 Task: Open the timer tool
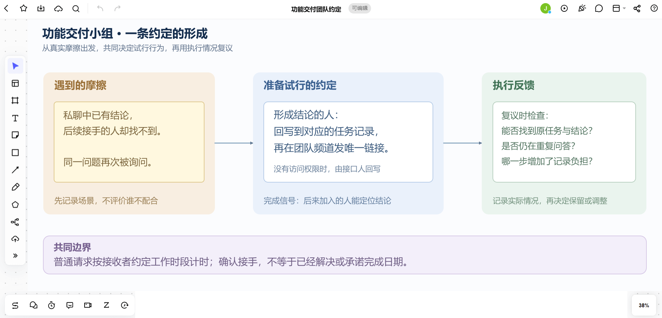[x=52, y=305]
